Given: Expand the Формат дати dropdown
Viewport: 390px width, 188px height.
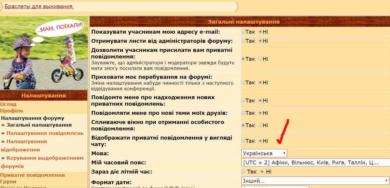Looking at the screenshot, I should 315,181.
